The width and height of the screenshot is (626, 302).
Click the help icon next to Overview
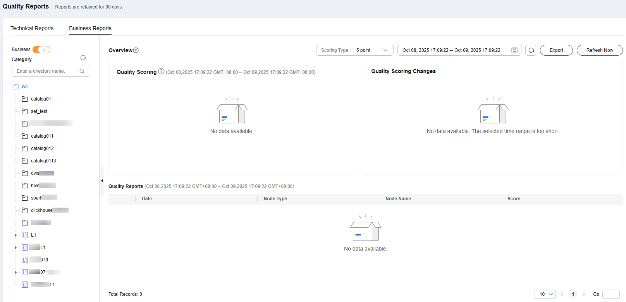(136, 50)
